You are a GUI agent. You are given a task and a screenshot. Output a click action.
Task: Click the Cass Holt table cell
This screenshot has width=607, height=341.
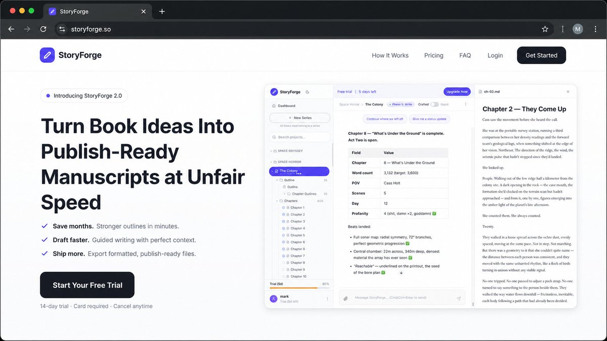click(414, 183)
